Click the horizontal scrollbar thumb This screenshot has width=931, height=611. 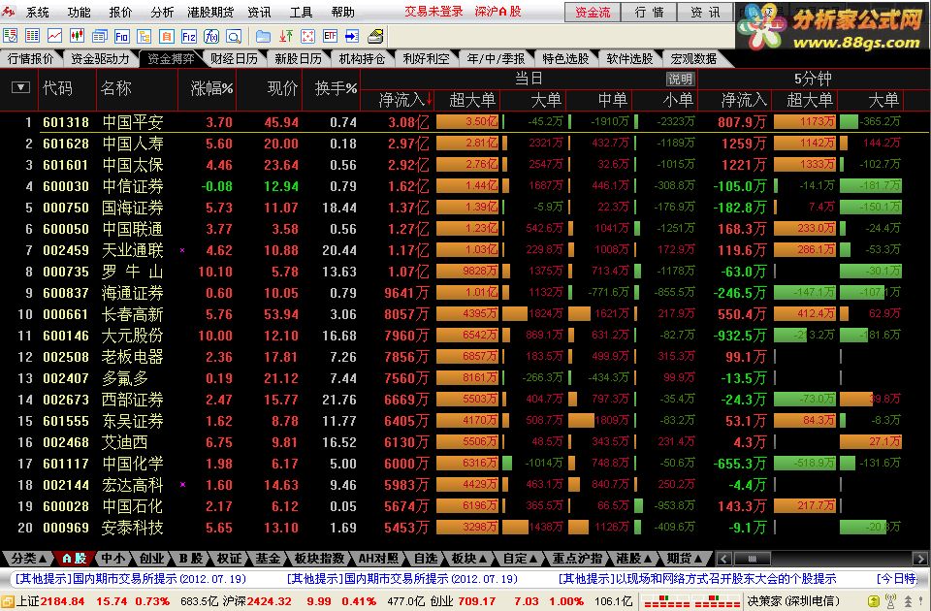pos(752,559)
